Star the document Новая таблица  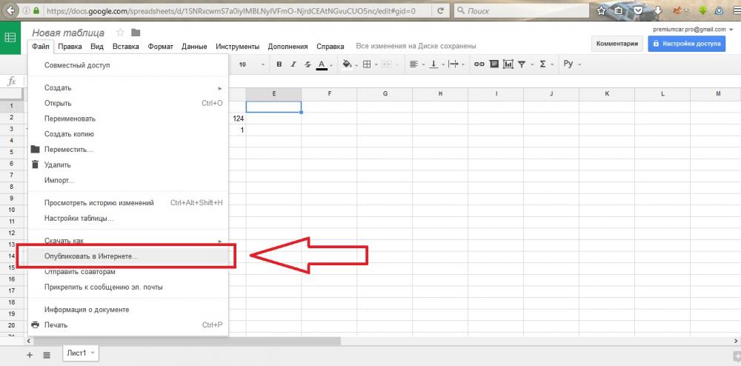(120, 33)
